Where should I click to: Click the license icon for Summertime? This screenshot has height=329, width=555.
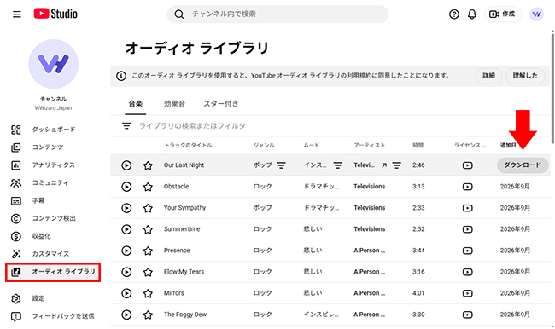468,229
